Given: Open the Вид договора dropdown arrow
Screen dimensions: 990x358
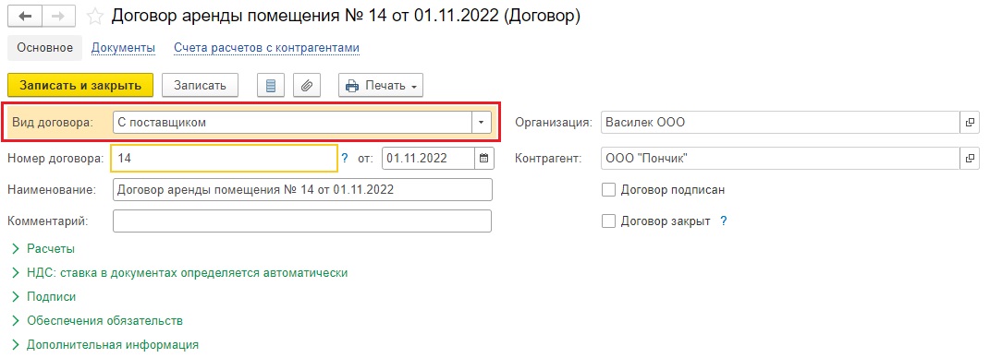Looking at the screenshot, I should pos(481,123).
